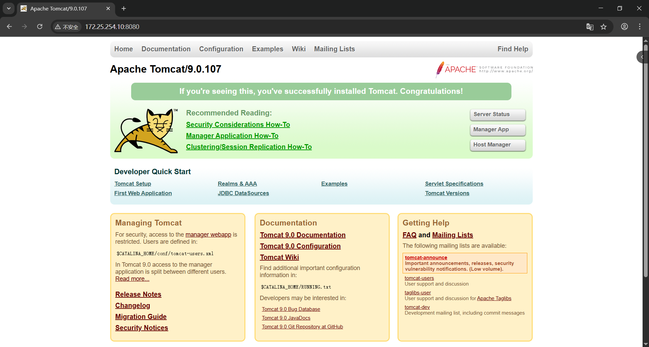Open Mailing Lists link under Getting Help
This screenshot has width=649, height=347.
pyautogui.click(x=453, y=235)
